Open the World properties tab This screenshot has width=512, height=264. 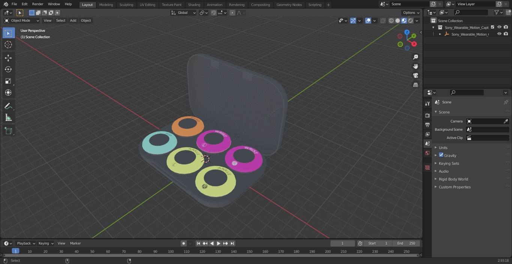pyautogui.click(x=427, y=153)
